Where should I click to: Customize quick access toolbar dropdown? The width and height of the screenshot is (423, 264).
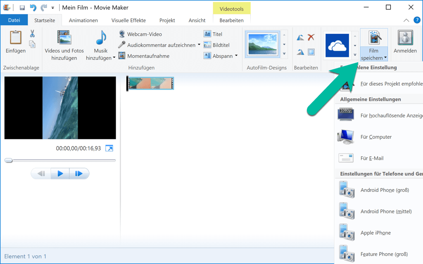(x=53, y=8)
